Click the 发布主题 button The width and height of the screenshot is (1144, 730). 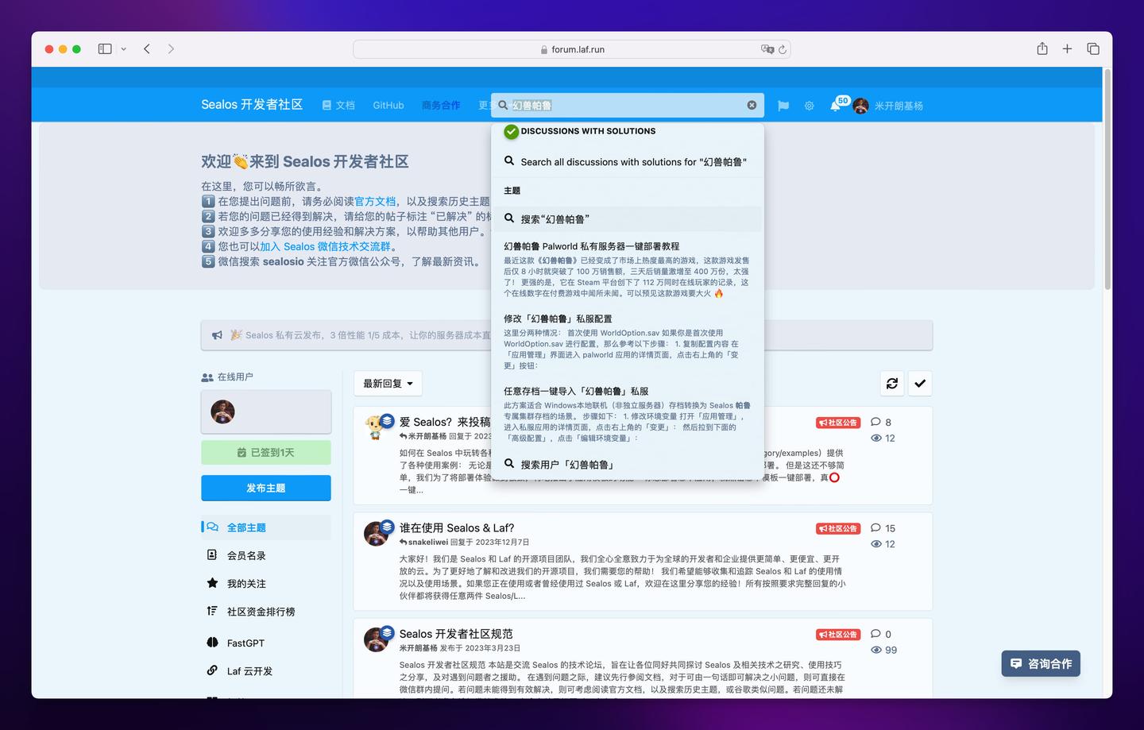[265, 488]
